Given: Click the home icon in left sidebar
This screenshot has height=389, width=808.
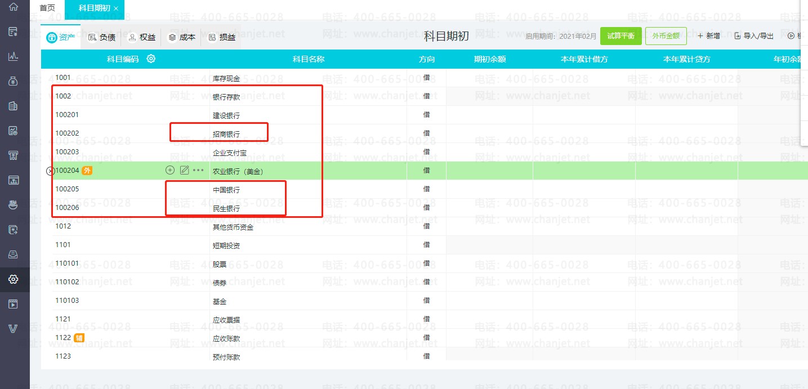Looking at the screenshot, I should click(14, 8).
